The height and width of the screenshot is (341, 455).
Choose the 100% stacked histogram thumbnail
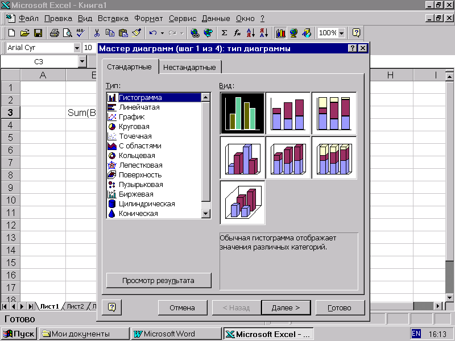pyautogui.click(x=334, y=113)
